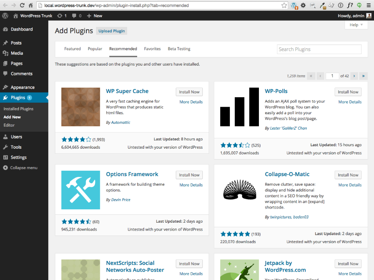Screen dimensions: 374x280
Task: Click into the Search Plugins field
Action: pos(319,49)
